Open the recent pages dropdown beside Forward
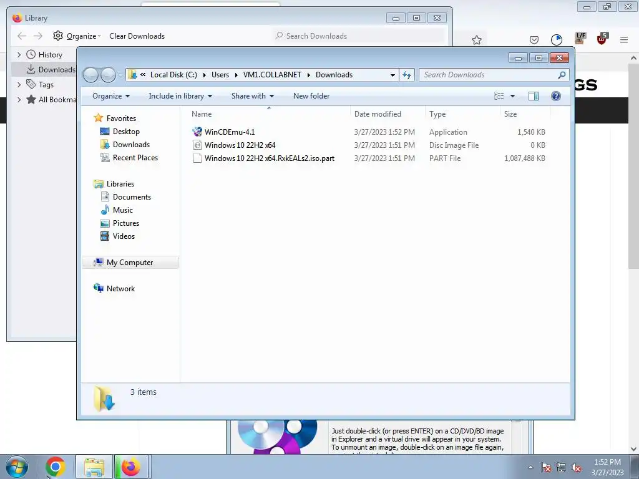The width and height of the screenshot is (639, 479). [120, 75]
